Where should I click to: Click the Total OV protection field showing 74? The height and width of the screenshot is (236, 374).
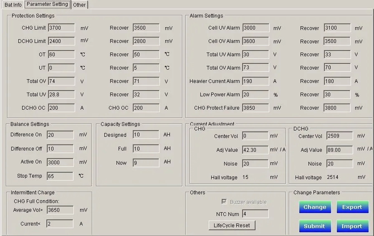tap(61, 81)
